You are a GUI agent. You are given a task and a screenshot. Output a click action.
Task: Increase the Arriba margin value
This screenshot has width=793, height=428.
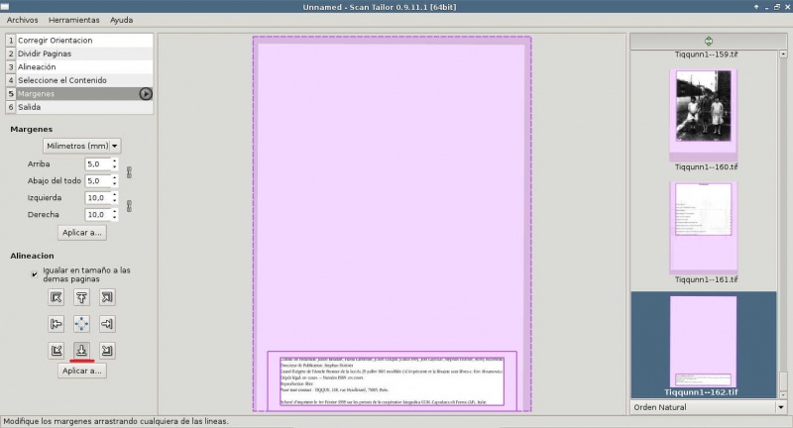tap(115, 160)
